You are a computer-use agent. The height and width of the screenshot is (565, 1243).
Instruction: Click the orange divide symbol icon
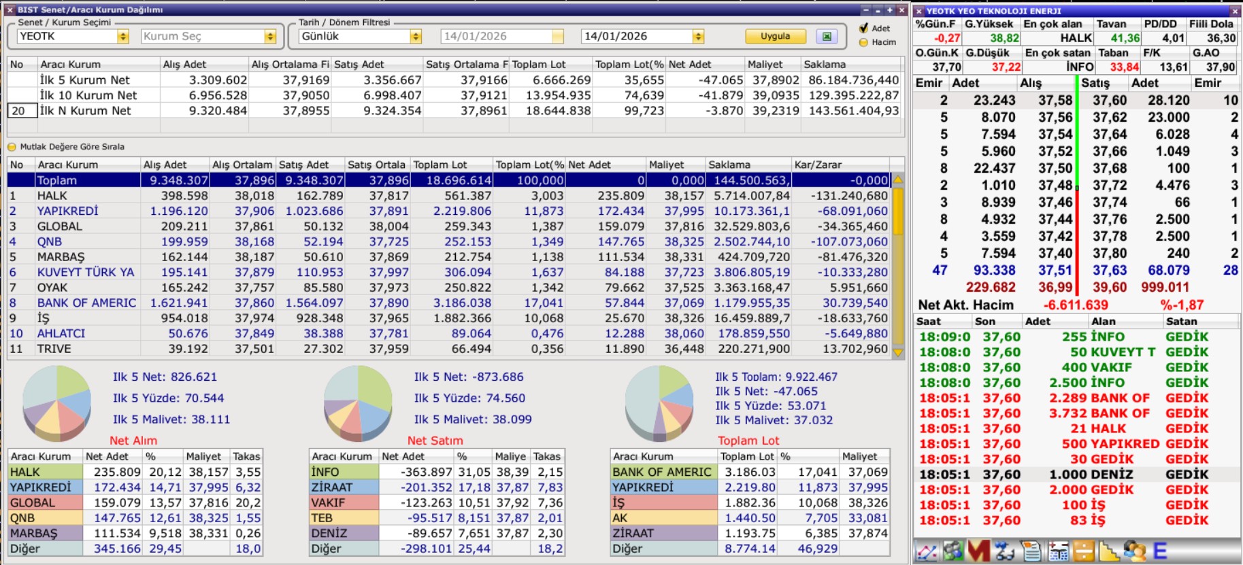point(1084,551)
